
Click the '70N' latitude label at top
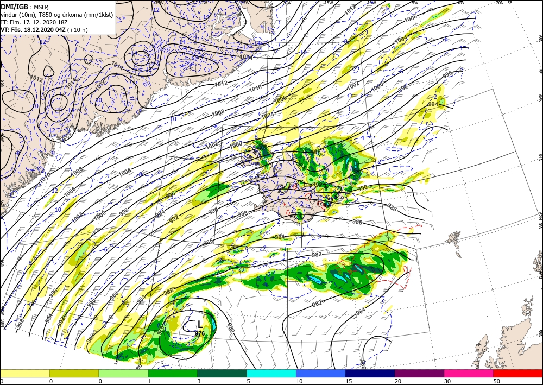[500, 3]
